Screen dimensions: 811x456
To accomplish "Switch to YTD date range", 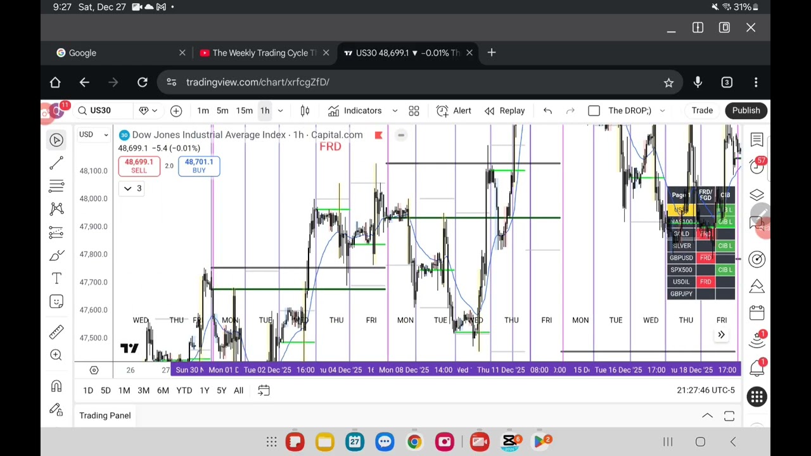I will point(184,390).
